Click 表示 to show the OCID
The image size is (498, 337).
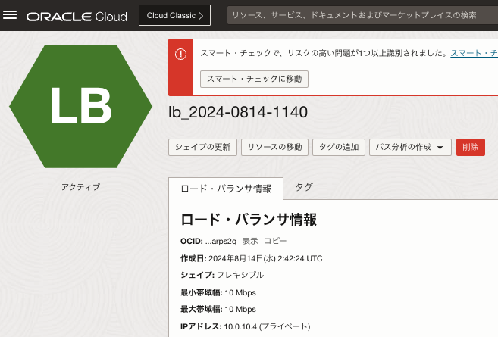[250, 241]
